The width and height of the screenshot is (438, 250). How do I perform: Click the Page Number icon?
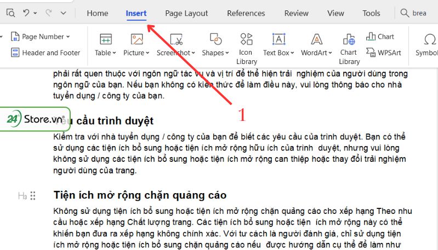[x=15, y=37]
